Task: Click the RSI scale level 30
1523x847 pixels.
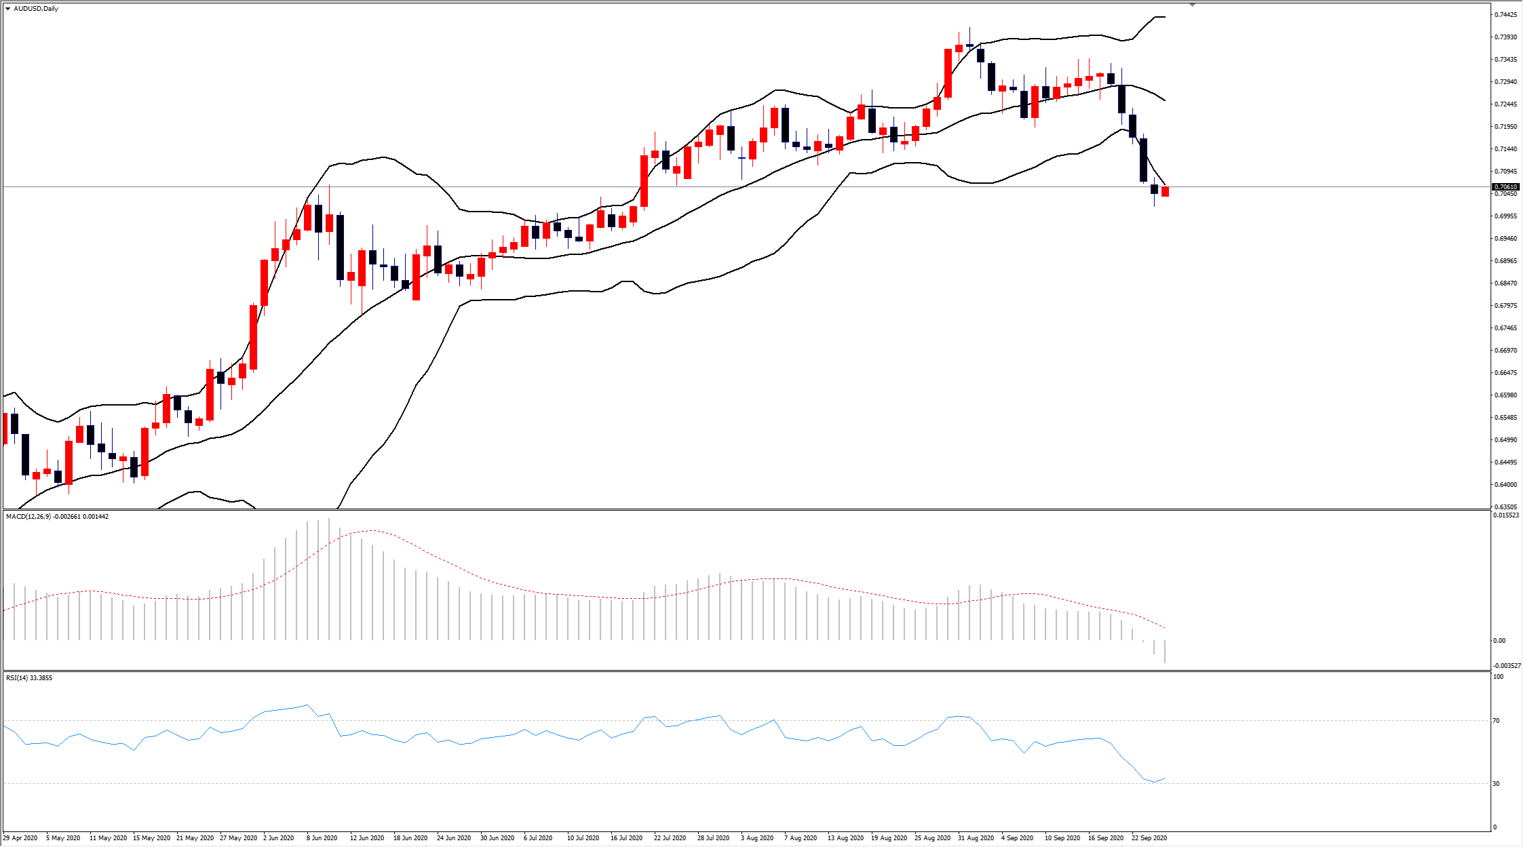Action: 1497,784
